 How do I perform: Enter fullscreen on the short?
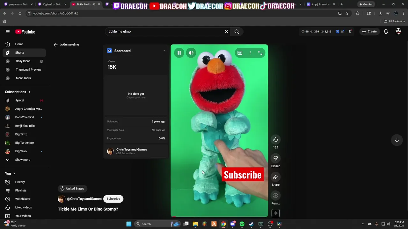pyautogui.click(x=260, y=53)
